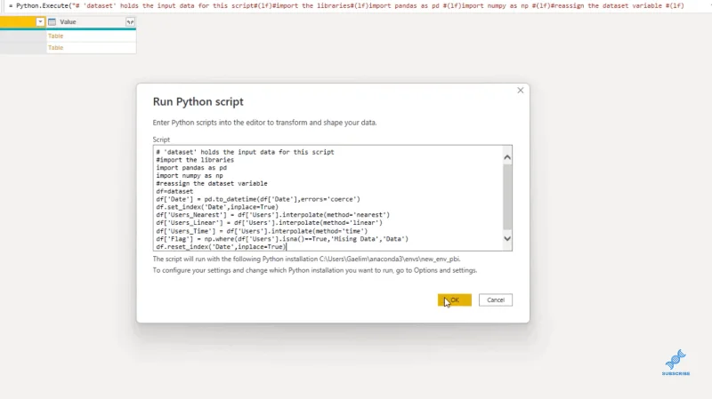Click the Users_Nearest interpolate script line
This screenshot has height=399, width=712.
point(273,215)
